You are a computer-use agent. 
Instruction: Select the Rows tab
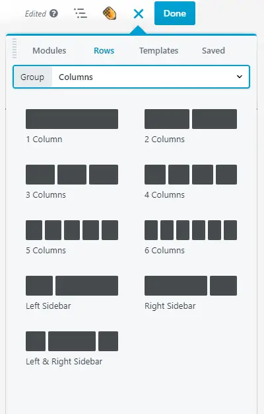pos(104,51)
